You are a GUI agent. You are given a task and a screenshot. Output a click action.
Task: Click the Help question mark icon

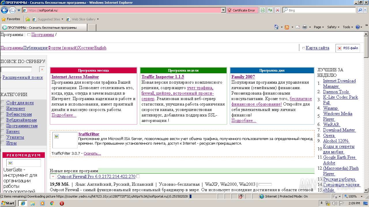pos(358,27)
